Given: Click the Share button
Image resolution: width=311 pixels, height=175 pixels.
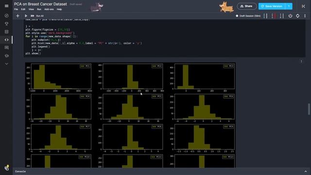Looking at the screenshot, I should point(246,6).
